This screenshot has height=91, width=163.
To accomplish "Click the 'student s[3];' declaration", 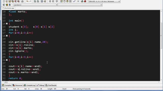I will pyautogui.click(x=19, y=27).
